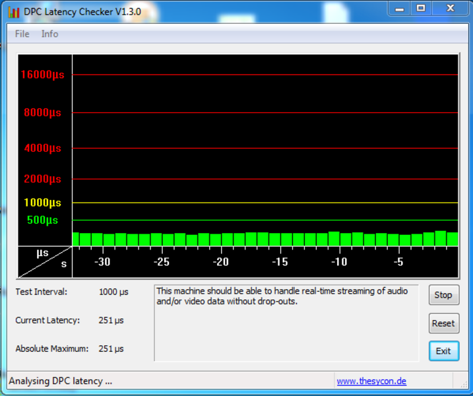Click the Stop button
This screenshot has width=473, height=396.
444,295
